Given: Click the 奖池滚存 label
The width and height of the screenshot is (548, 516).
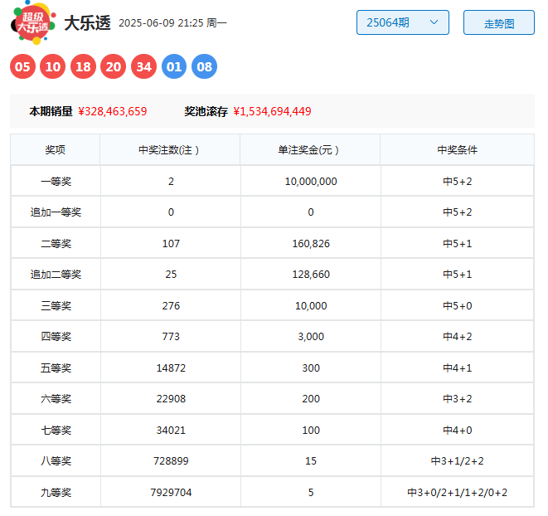Looking at the screenshot, I should [206, 111].
